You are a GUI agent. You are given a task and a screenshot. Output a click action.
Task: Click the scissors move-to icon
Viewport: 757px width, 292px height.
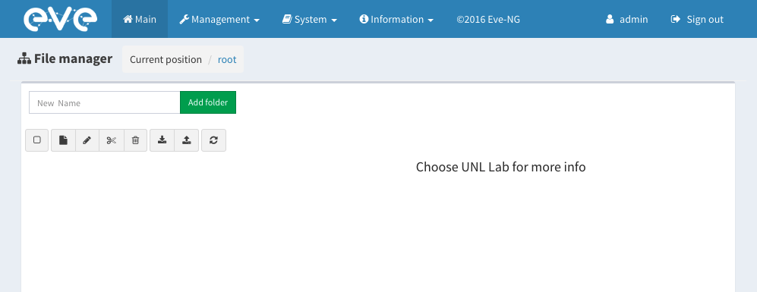pyautogui.click(x=112, y=140)
